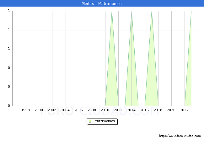Click the 2016 year tick label
Viewport: 204px width, 141px height.
coord(145,110)
